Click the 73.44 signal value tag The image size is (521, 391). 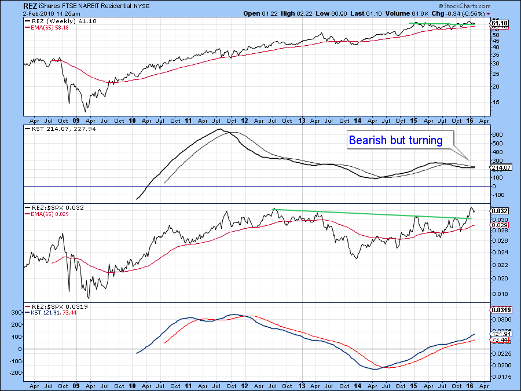click(501, 340)
